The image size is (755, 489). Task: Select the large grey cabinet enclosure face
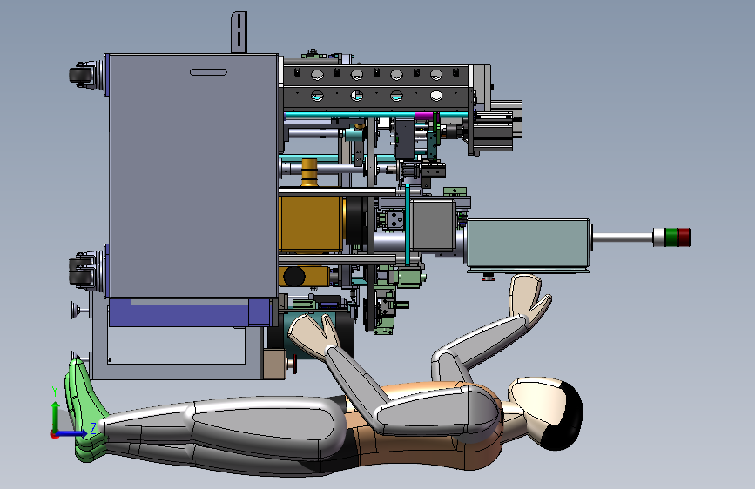[x=193, y=176]
